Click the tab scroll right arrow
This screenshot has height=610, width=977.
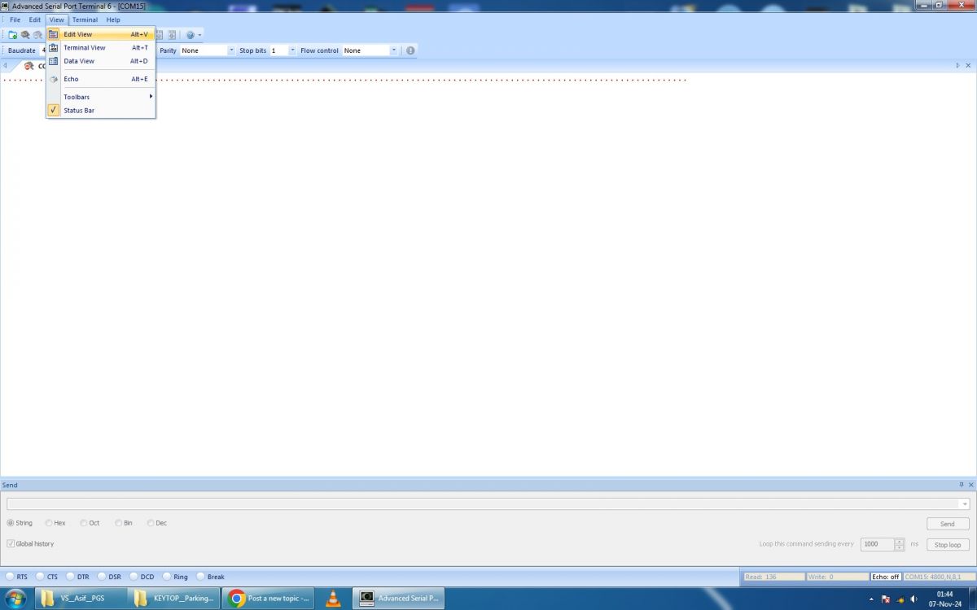point(957,66)
